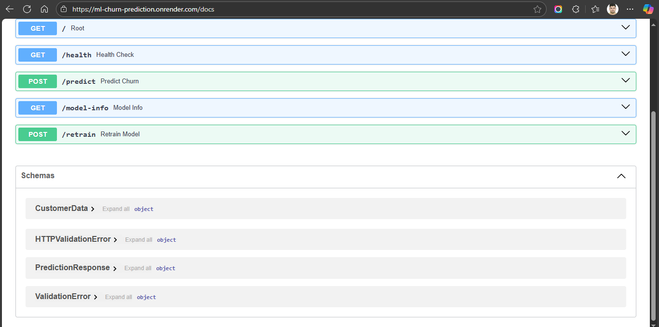Click Expand all next to ValidationError
Screen dimensions: 659x327
[119, 297]
